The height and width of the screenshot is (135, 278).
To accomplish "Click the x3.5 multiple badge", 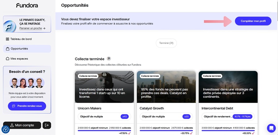I will point(187,117).
